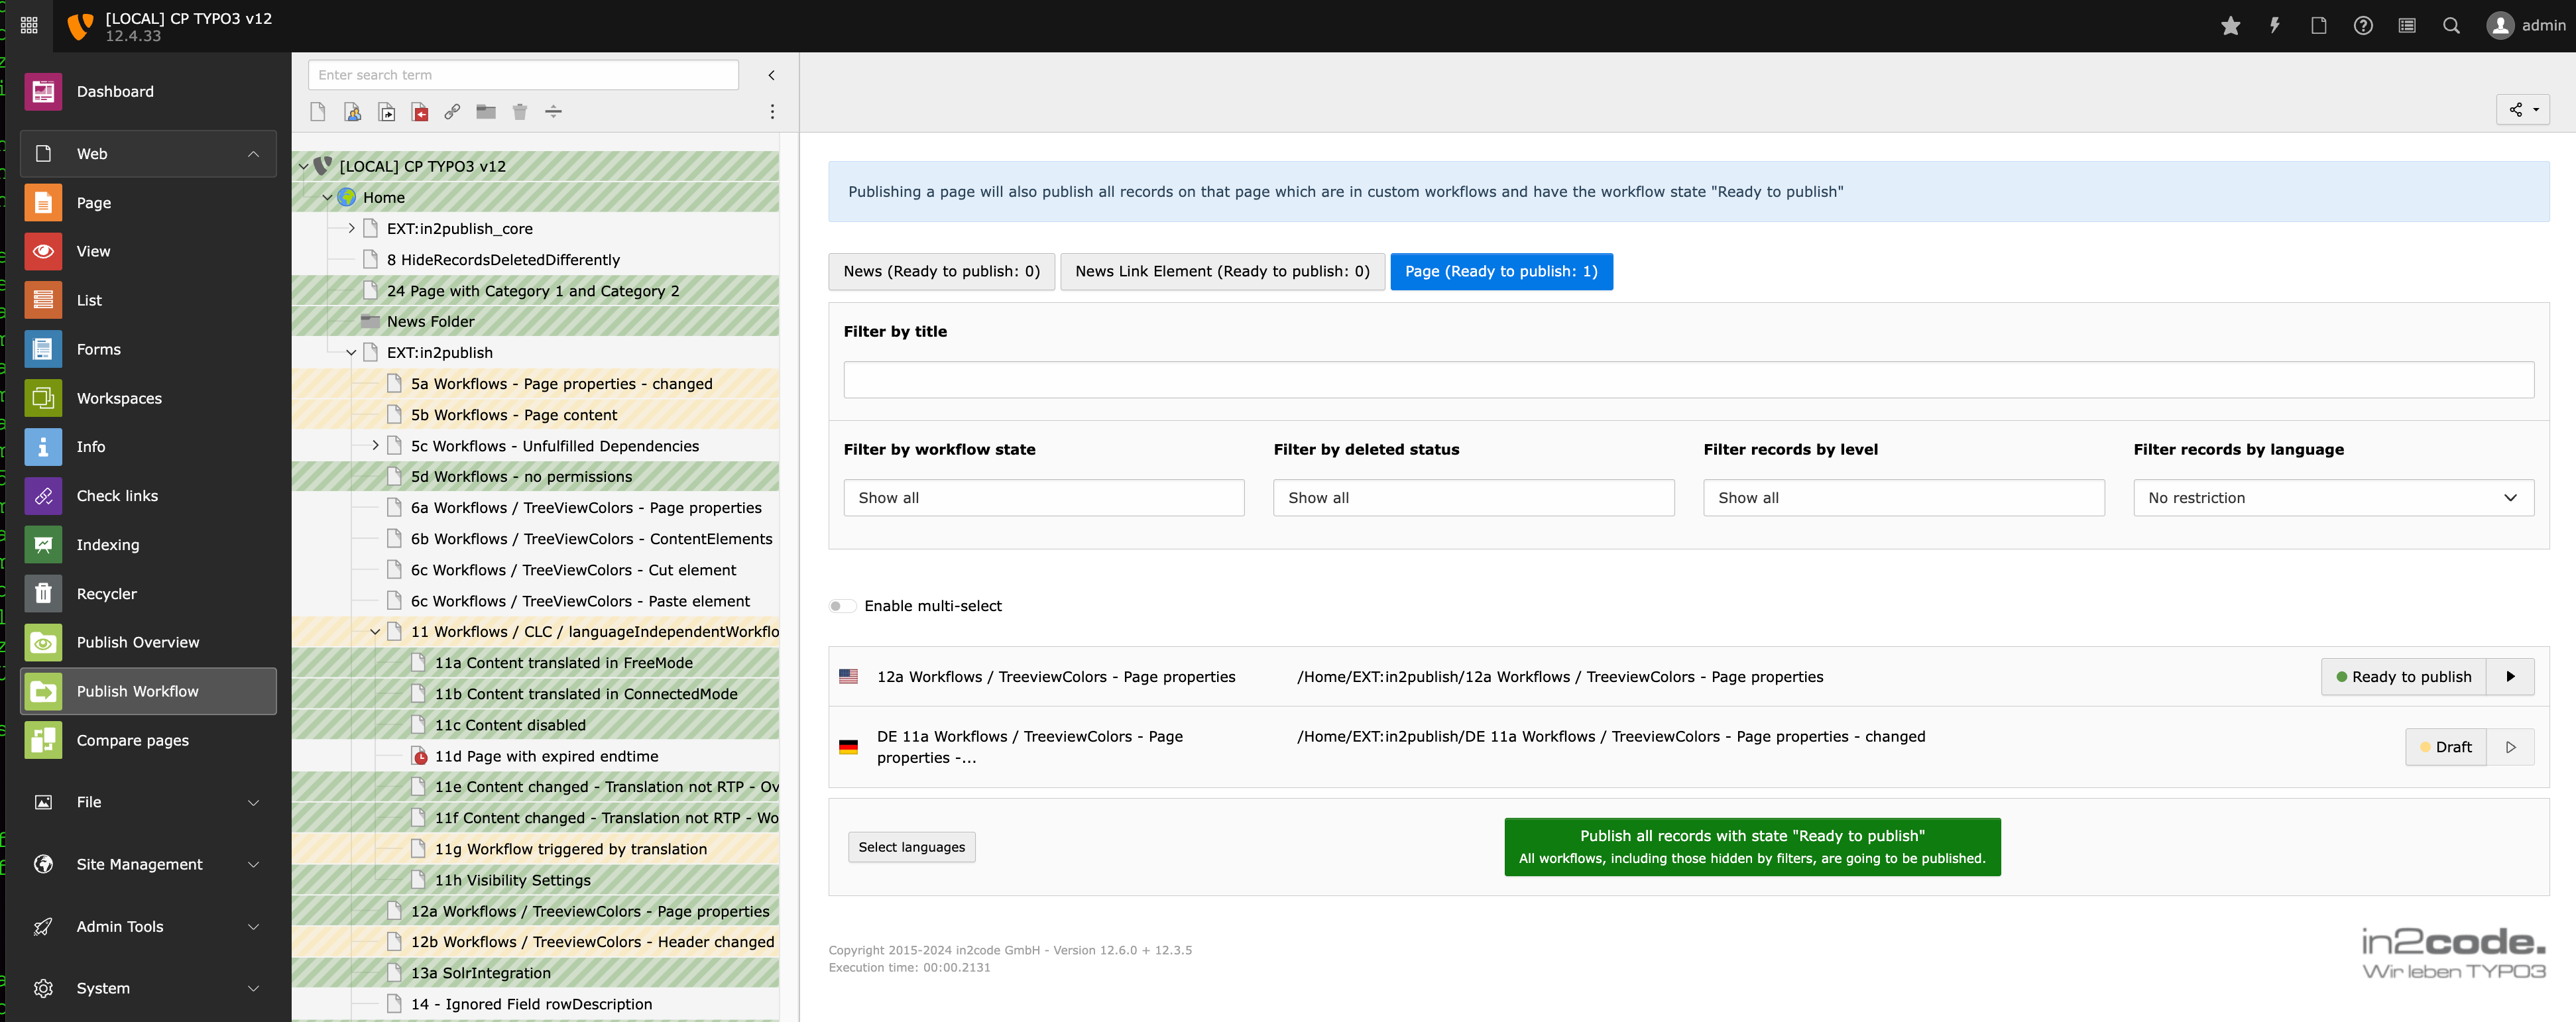
Task: Open the page tree options kebab menu
Action: [x=772, y=112]
